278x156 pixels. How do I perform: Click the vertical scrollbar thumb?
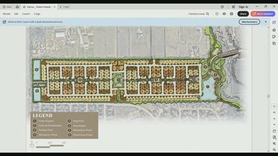(268, 96)
